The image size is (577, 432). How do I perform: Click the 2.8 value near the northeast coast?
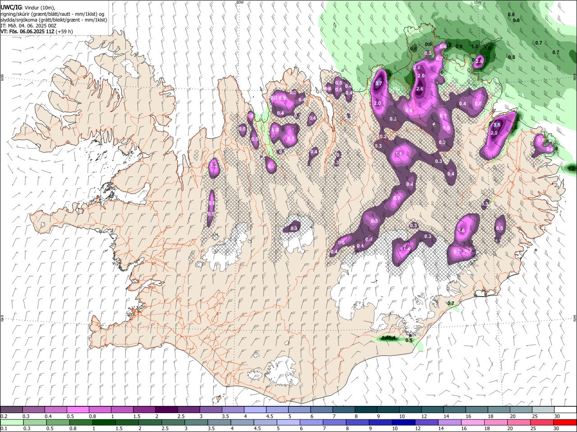click(x=479, y=61)
